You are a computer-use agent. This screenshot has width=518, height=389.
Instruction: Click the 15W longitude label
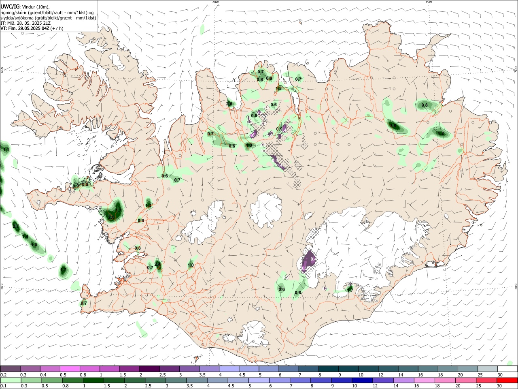coord(429,2)
